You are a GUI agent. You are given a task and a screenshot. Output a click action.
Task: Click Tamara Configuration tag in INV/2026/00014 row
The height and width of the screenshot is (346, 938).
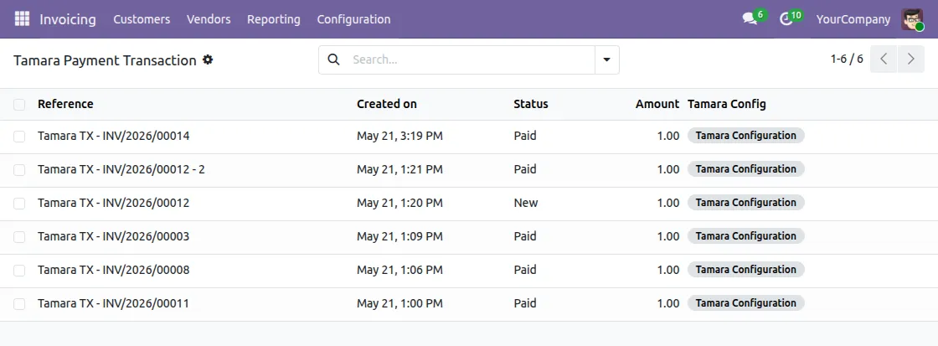click(745, 135)
